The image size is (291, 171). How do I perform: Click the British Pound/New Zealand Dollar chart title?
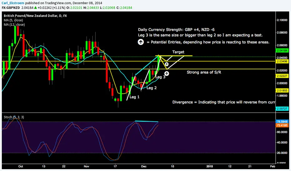[x=35, y=16]
